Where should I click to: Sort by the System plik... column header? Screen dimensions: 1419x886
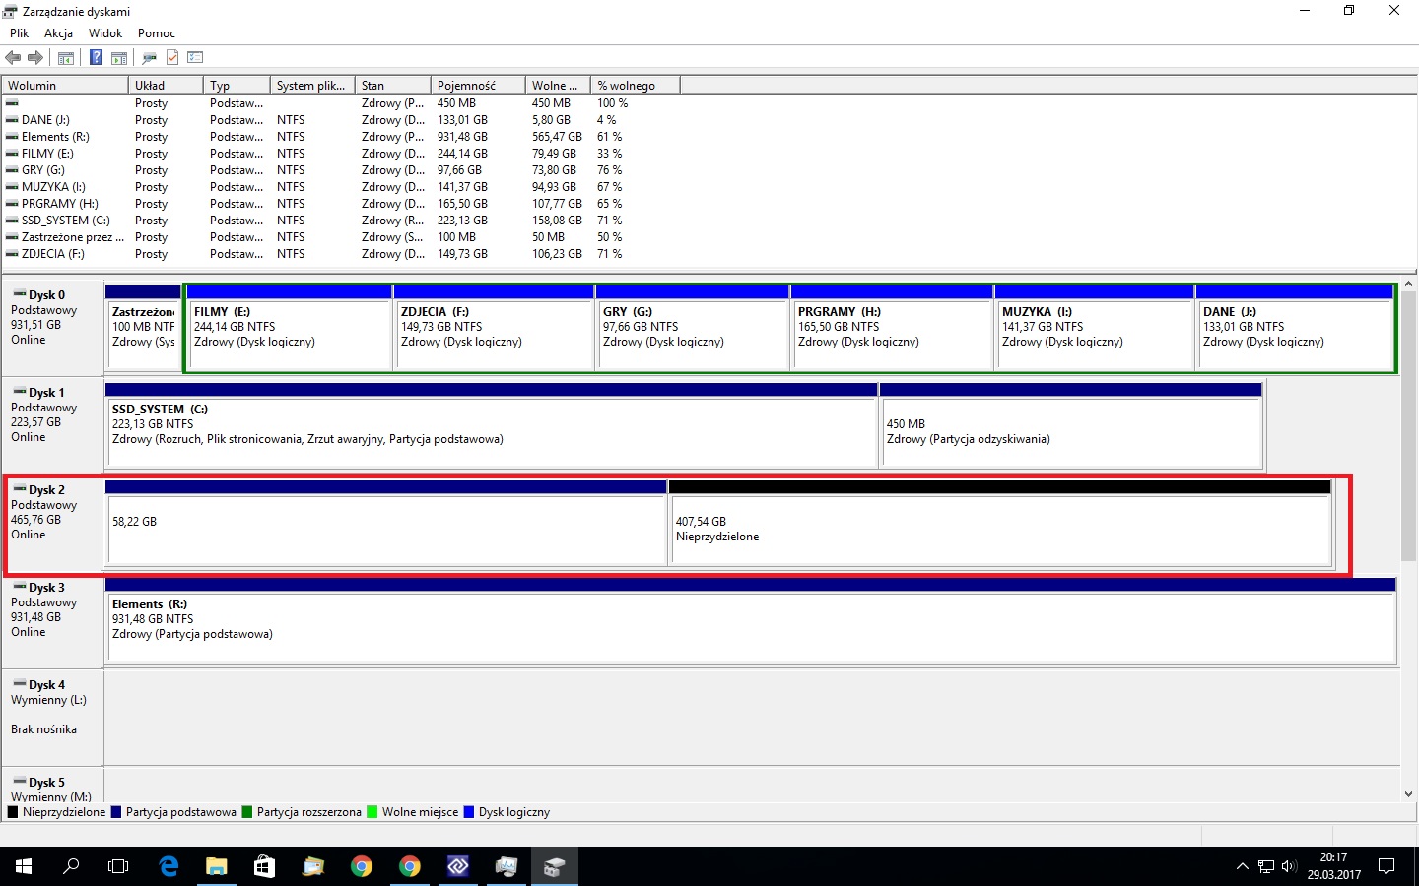pyautogui.click(x=312, y=86)
